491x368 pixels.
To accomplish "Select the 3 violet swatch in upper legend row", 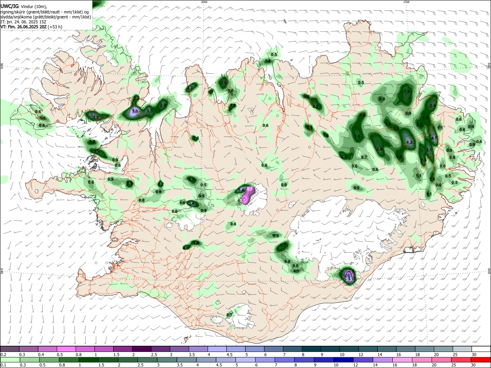I will coord(179,349).
